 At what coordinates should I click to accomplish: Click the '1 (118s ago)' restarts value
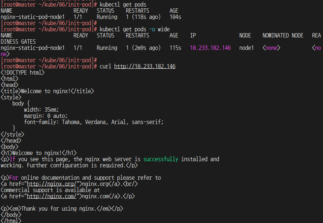pyautogui.click(x=143, y=17)
